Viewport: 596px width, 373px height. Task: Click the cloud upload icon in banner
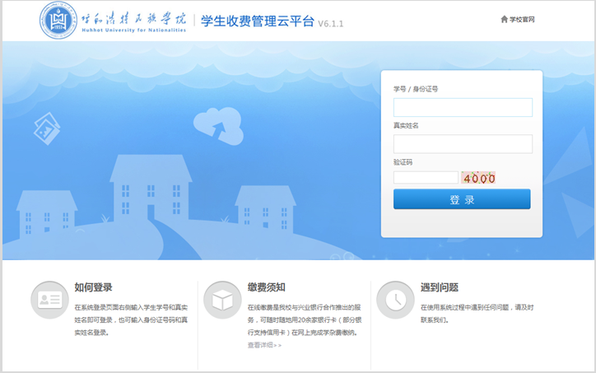217,126
